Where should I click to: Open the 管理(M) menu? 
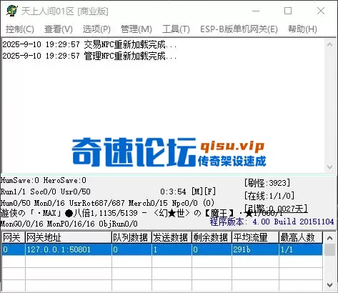[x=136, y=29]
